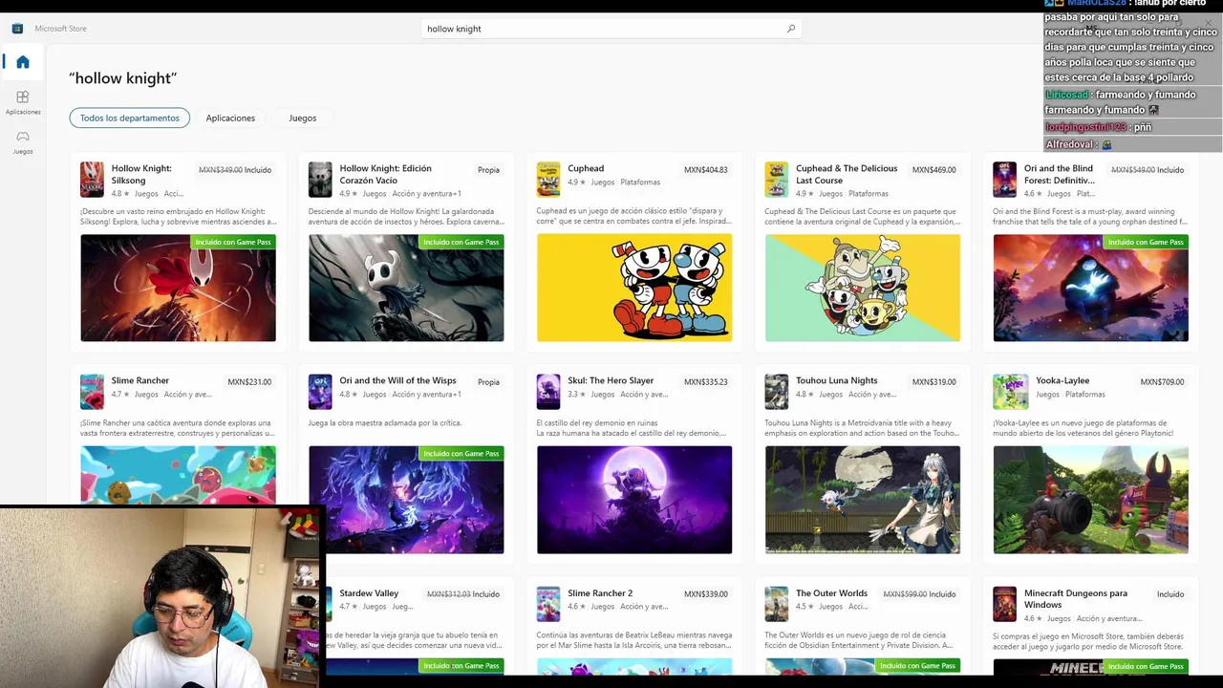The width and height of the screenshot is (1223, 688).
Task: Click the Skul: The Hero Slayer icon
Action: coord(548,392)
